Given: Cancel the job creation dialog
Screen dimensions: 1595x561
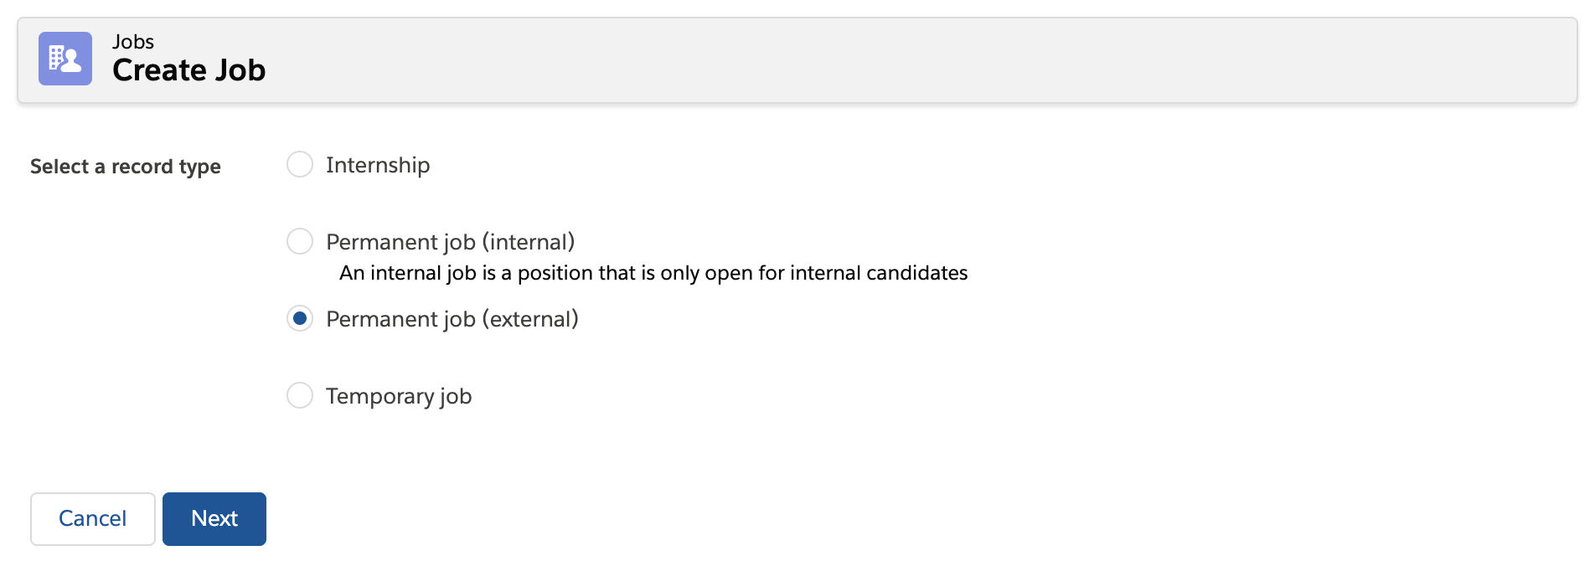Looking at the screenshot, I should (x=93, y=519).
